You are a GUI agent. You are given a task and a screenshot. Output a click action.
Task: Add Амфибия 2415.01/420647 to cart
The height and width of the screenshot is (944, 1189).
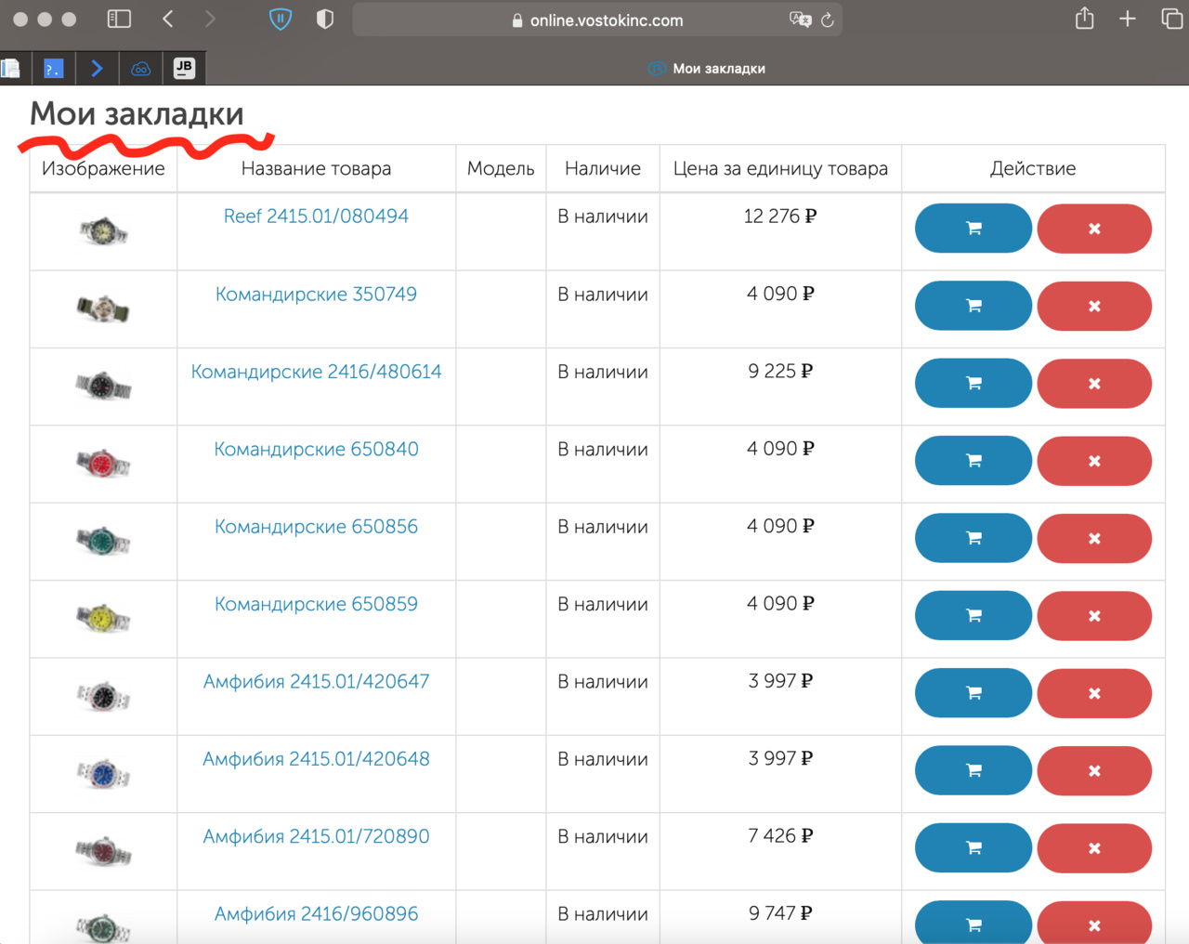pyautogui.click(x=973, y=693)
